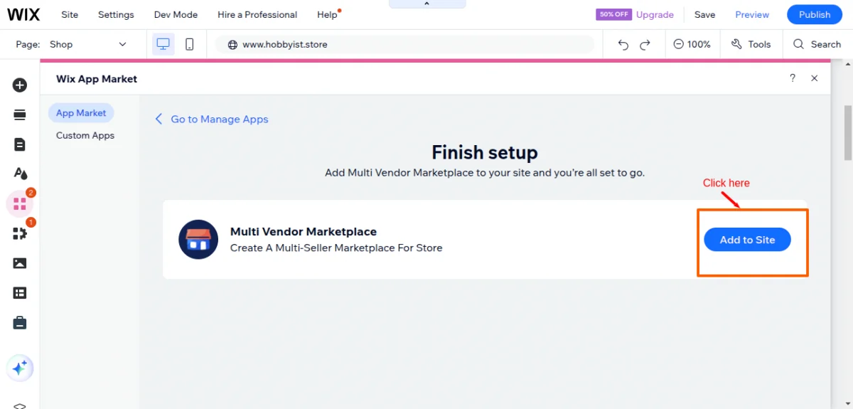The height and width of the screenshot is (409, 853).
Task: Click the www.hobbyist.store URL field
Action: click(405, 44)
